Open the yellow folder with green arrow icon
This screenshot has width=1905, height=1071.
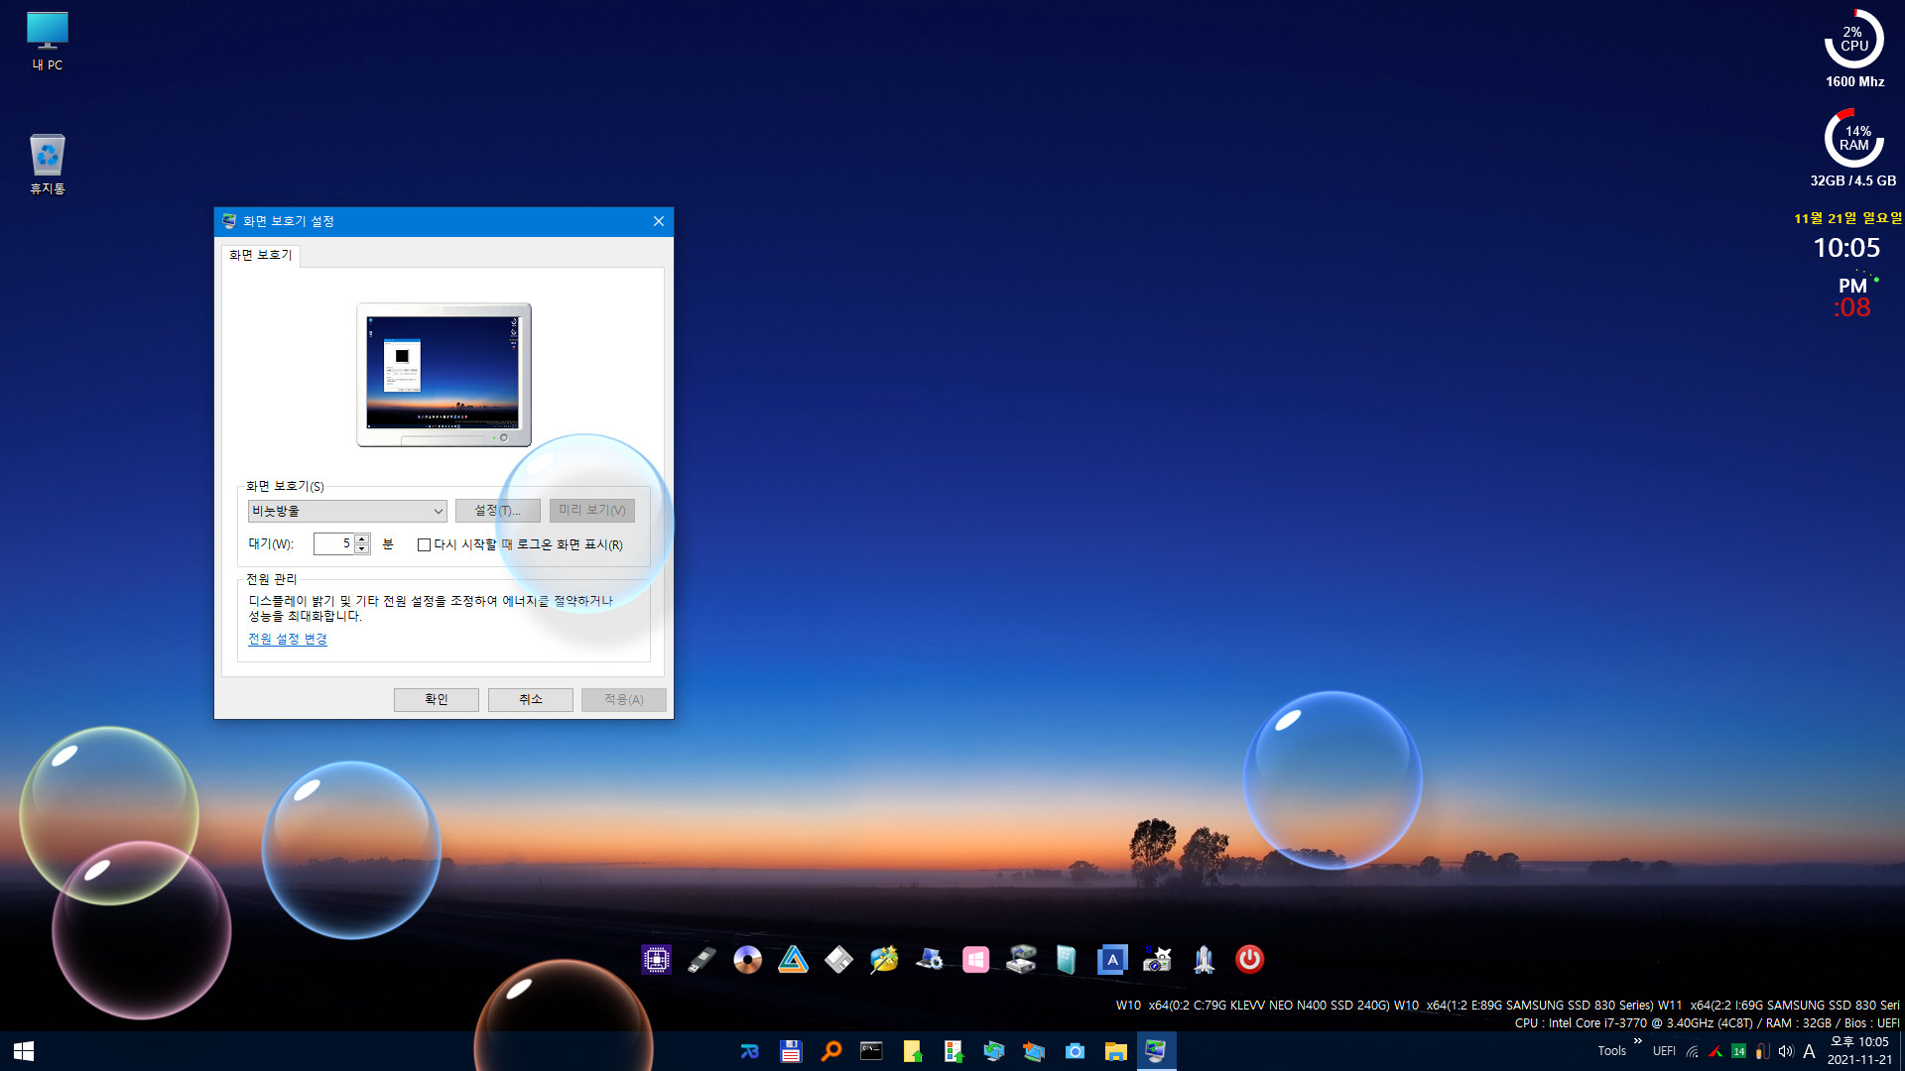(912, 1051)
